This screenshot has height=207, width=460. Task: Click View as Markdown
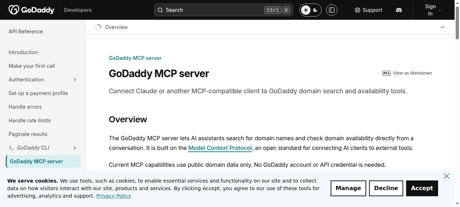pos(407,73)
